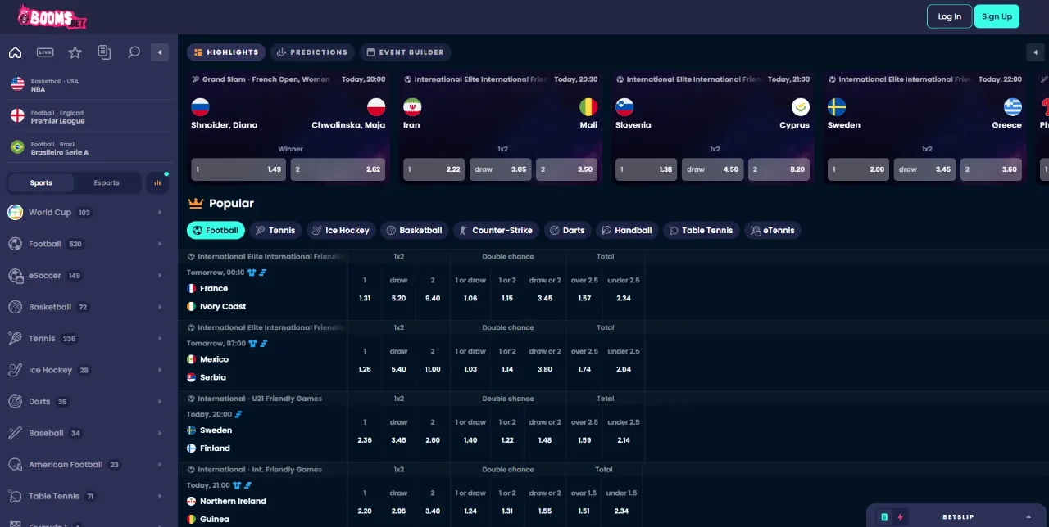This screenshot has height=527, width=1049.
Task: Bet on Shnaider, Diana at 1.49
Action: [x=238, y=169]
